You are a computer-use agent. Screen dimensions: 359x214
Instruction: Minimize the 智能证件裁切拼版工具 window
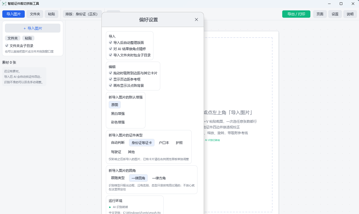pos(329,4)
